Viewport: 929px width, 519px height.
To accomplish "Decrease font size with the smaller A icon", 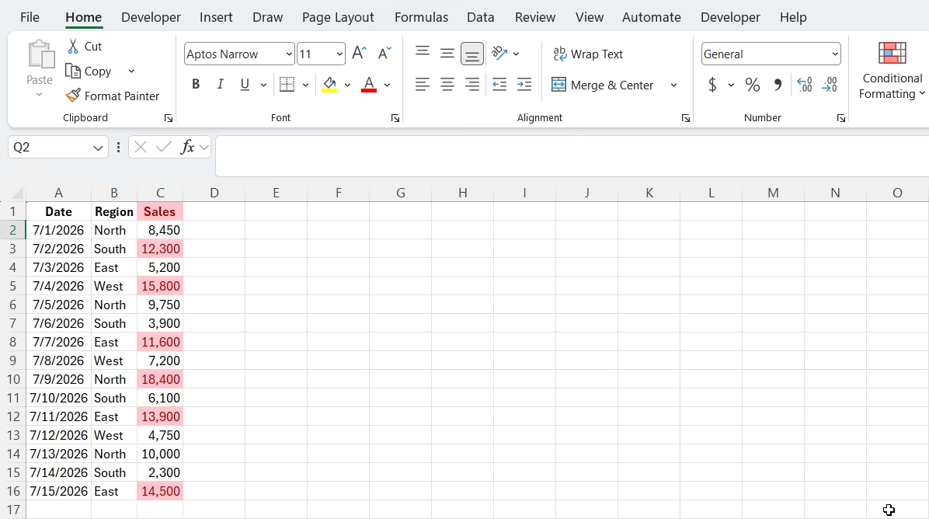I will pos(384,54).
